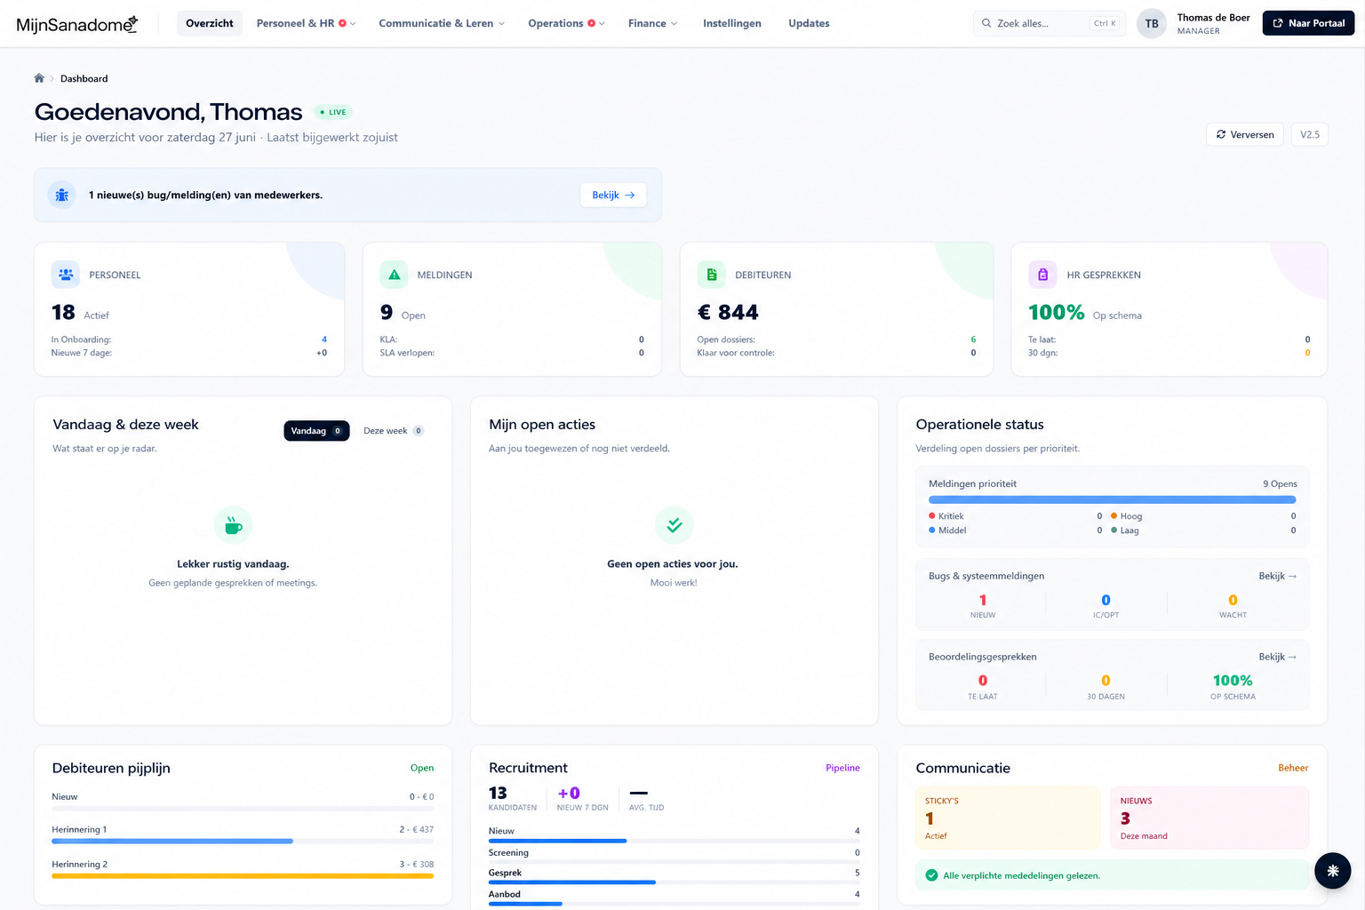
Task: Click the Naar Portaal button
Action: [1308, 23]
